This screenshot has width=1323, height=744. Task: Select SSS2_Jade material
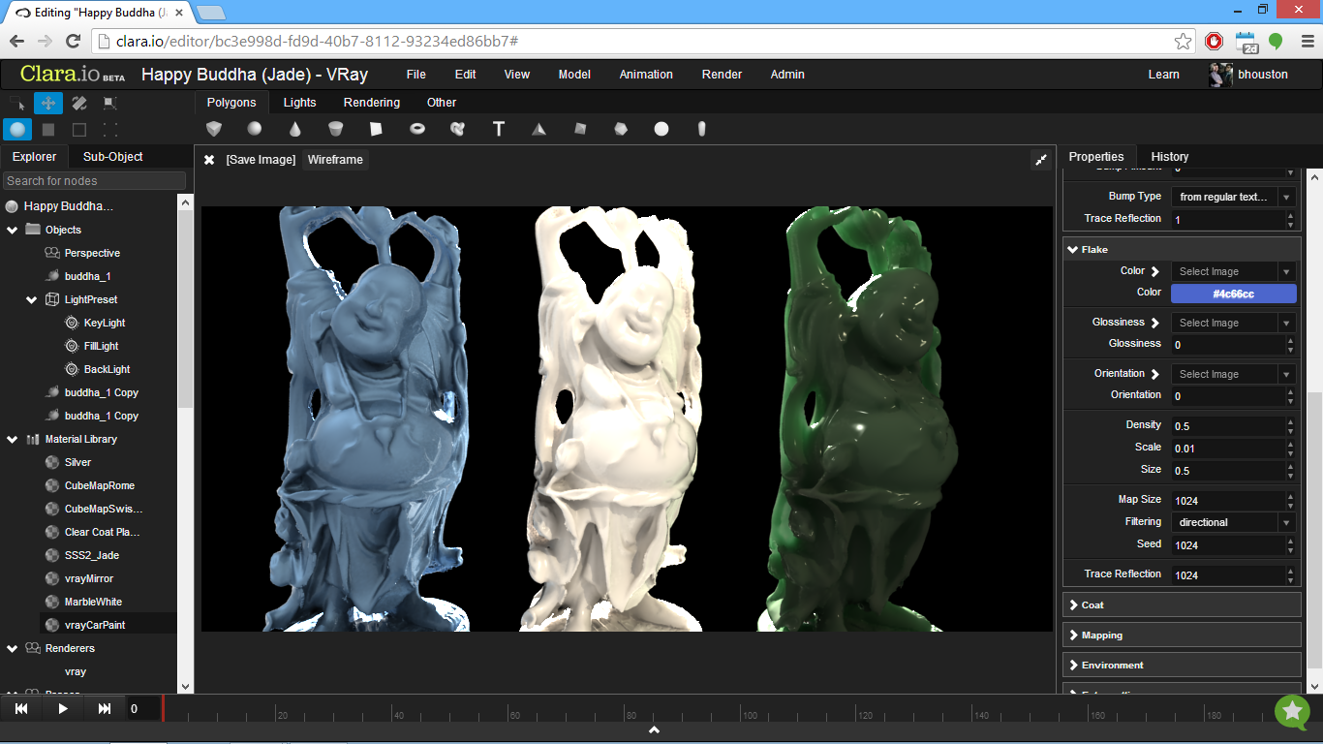[x=92, y=555]
